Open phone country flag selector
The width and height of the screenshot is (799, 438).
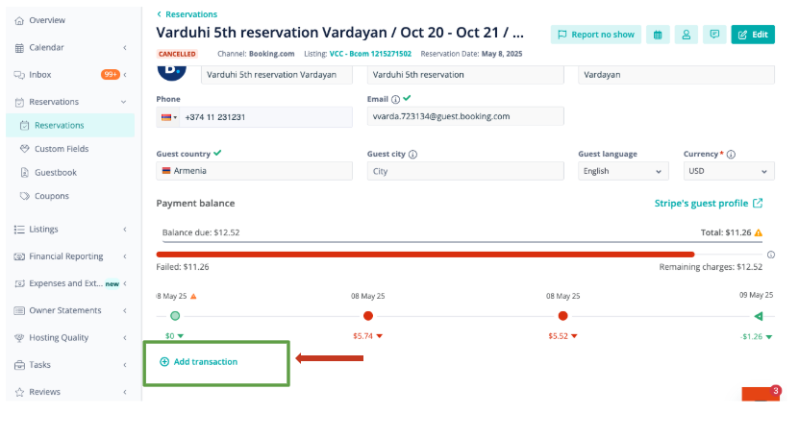168,117
